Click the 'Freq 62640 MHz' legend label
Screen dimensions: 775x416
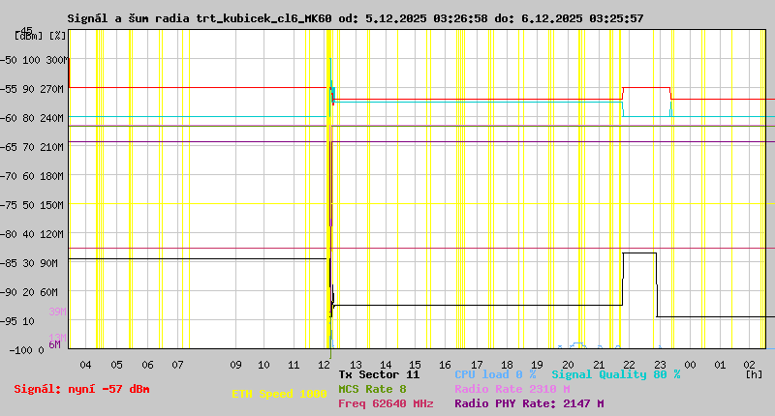point(386,403)
